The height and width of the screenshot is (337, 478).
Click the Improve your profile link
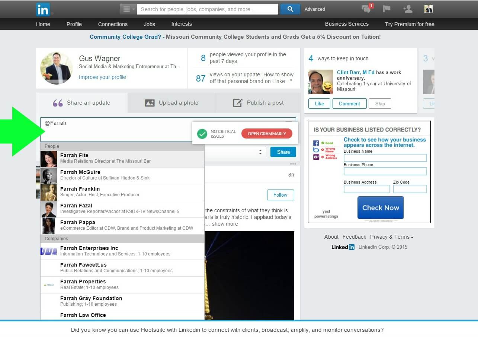pyautogui.click(x=102, y=77)
